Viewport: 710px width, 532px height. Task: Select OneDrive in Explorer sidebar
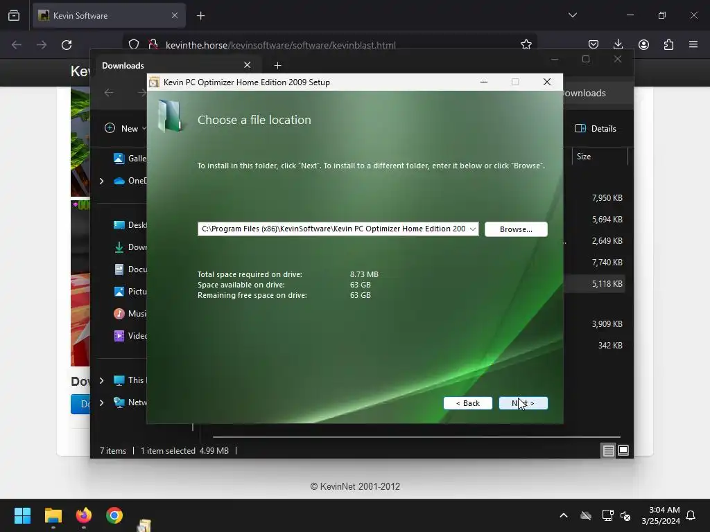click(130, 181)
